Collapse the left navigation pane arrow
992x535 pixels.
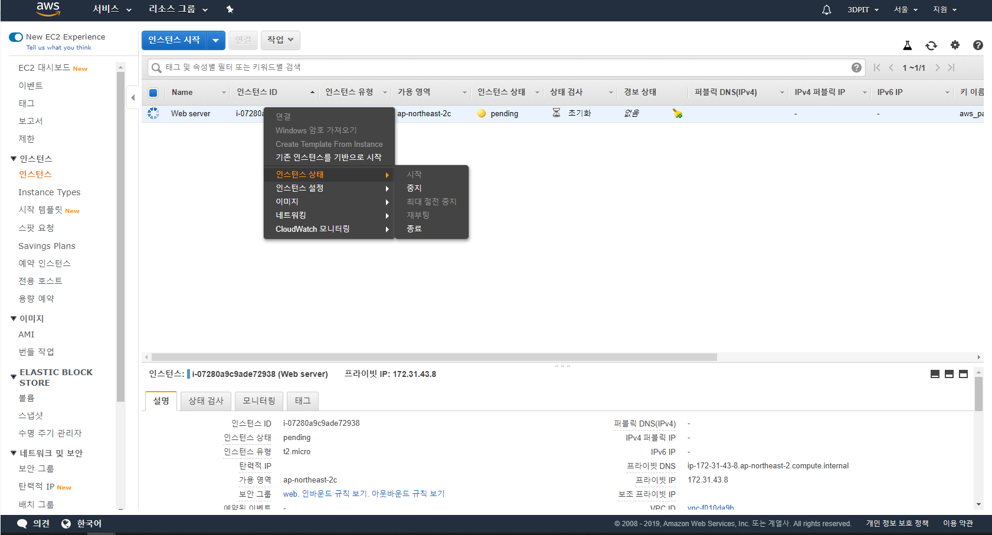[133, 97]
